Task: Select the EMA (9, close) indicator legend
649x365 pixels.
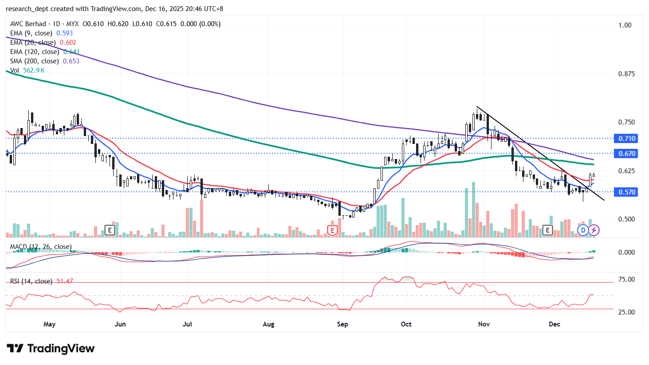Action: pyautogui.click(x=31, y=33)
